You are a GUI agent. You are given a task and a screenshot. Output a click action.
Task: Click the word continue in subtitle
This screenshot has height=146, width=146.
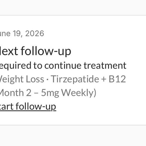pos(63,66)
